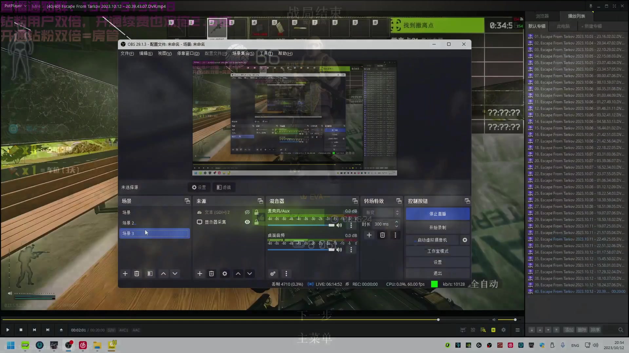Open audio mixer three-dot menu at bottom
The height and width of the screenshot is (353, 629).
pos(286,274)
